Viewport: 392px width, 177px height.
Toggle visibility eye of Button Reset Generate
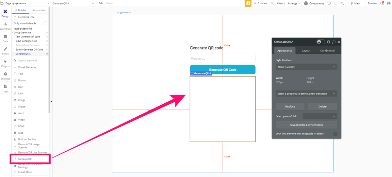(x=47, y=45)
